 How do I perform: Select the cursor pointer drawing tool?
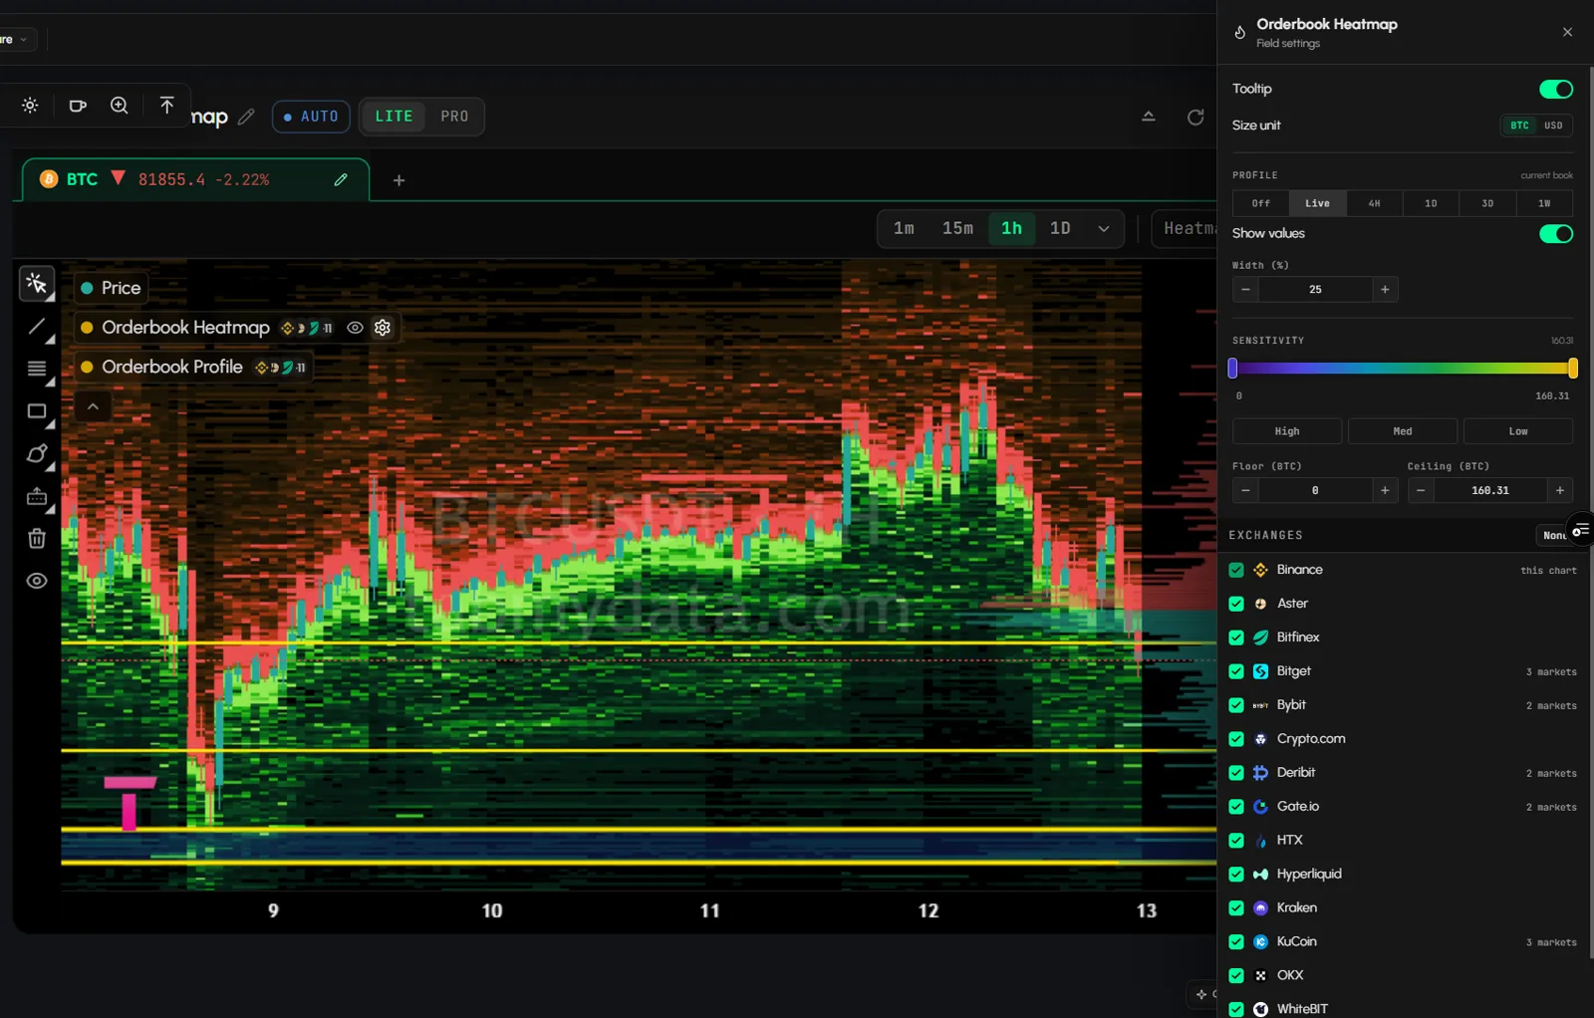(x=37, y=285)
